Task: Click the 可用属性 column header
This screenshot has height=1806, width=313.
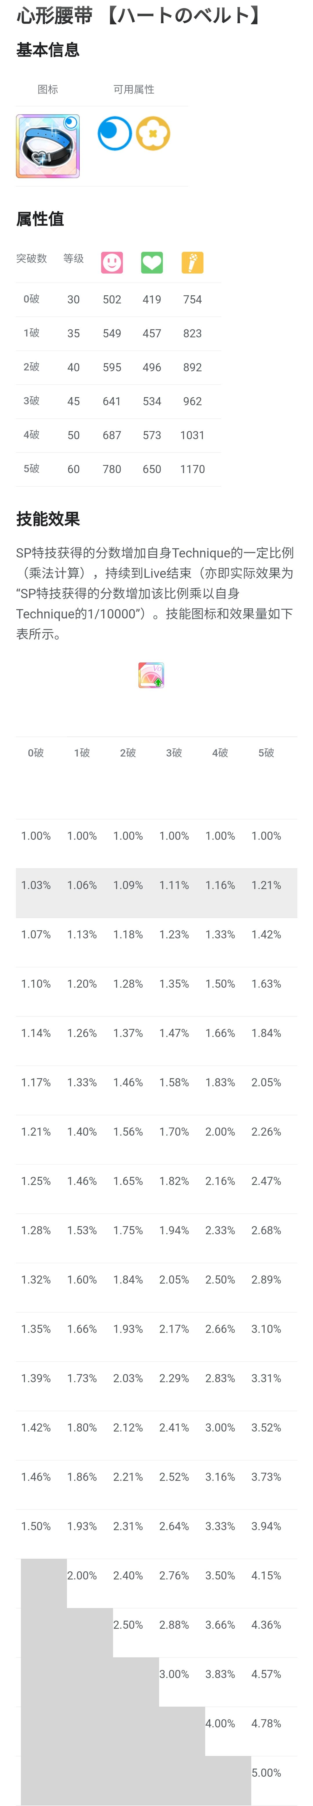Action: pyautogui.click(x=134, y=89)
